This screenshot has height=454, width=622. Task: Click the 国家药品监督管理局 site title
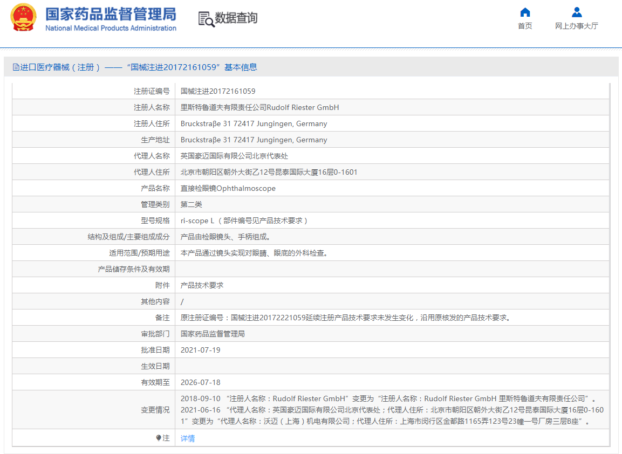(x=111, y=14)
